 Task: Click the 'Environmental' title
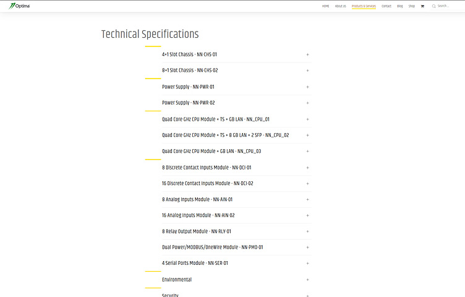[177, 280]
